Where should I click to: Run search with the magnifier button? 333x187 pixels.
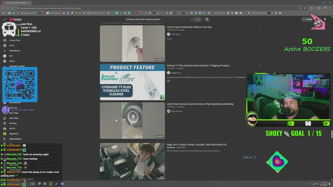[198, 19]
